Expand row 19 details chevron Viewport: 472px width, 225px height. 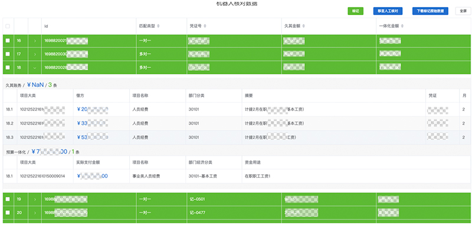pos(35,199)
